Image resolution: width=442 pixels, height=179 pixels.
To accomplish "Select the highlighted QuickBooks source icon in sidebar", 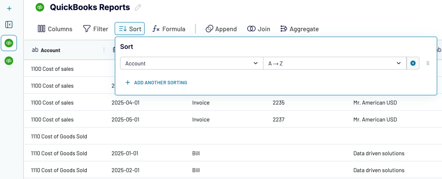I will (x=9, y=43).
